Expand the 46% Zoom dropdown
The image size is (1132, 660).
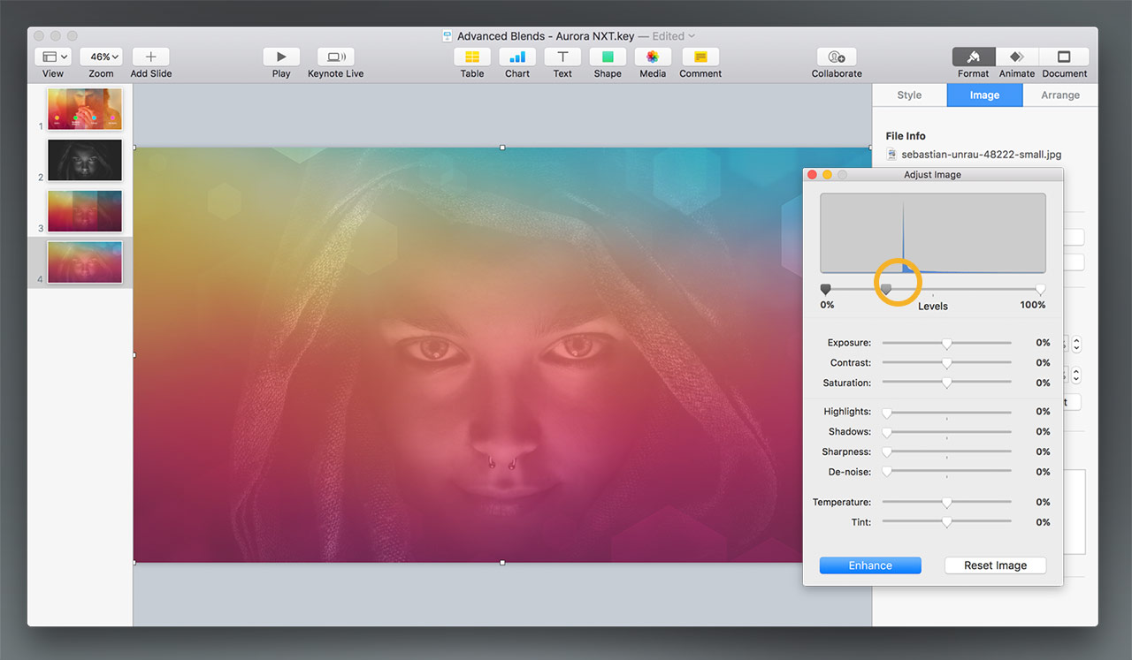[101, 57]
